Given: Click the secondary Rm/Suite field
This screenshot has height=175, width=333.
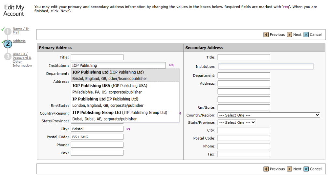Looking at the screenshot, I should point(244,107).
